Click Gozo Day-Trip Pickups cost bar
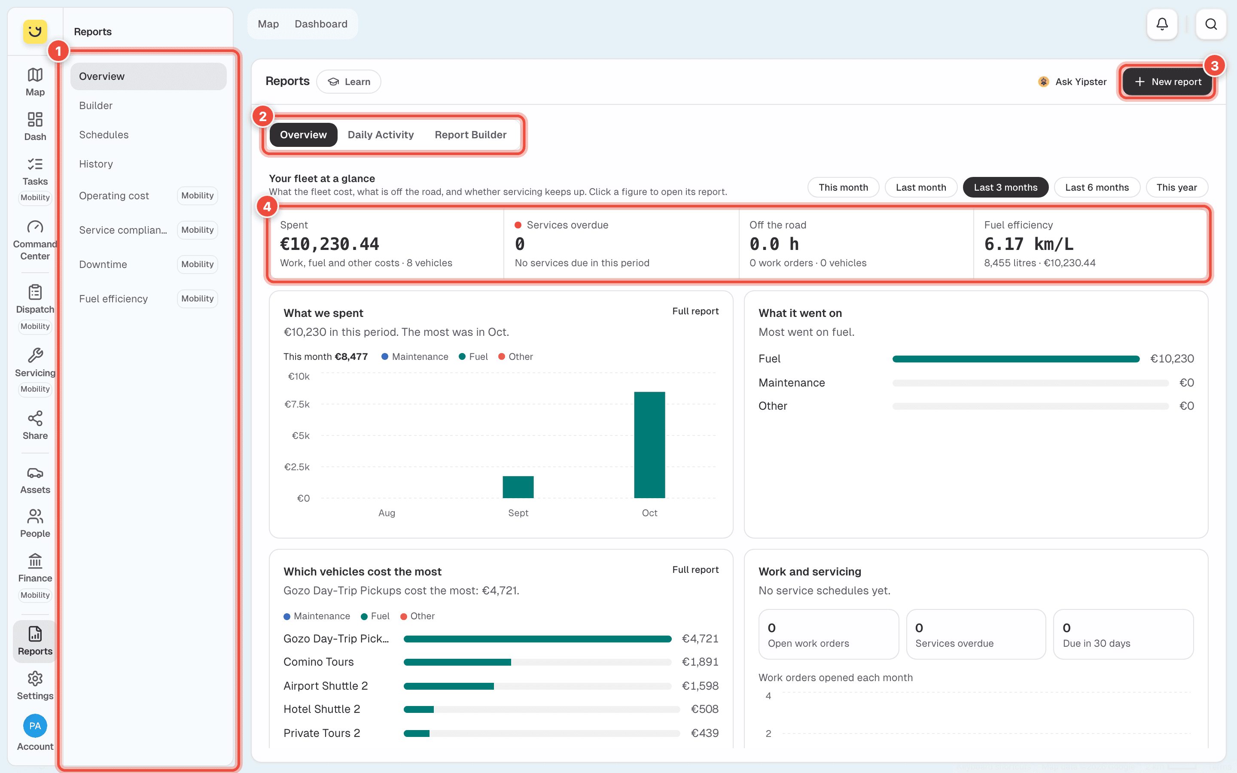Viewport: 1237px width, 773px height. [537, 639]
